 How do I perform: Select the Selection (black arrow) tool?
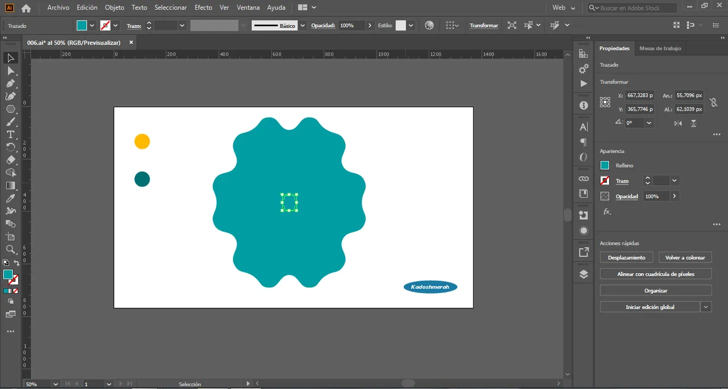click(10, 58)
